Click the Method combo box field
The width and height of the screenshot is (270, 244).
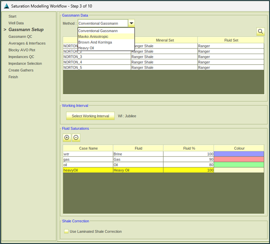click(103, 23)
